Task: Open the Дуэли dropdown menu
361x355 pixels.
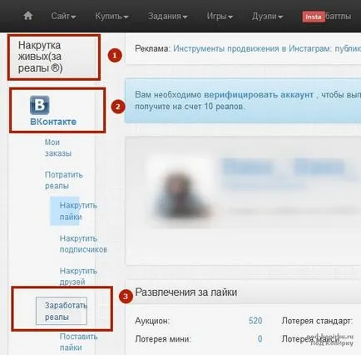Action: point(267,16)
